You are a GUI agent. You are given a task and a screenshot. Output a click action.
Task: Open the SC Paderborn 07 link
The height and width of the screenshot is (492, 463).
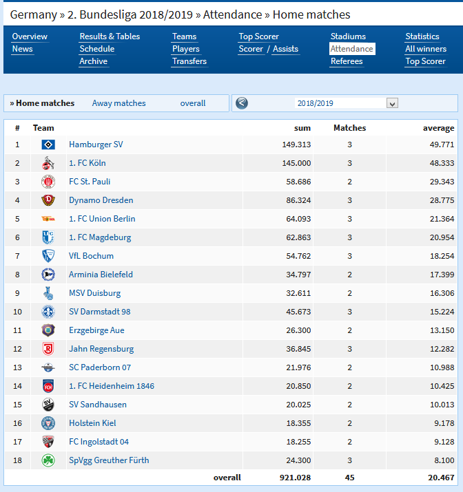tap(100, 367)
